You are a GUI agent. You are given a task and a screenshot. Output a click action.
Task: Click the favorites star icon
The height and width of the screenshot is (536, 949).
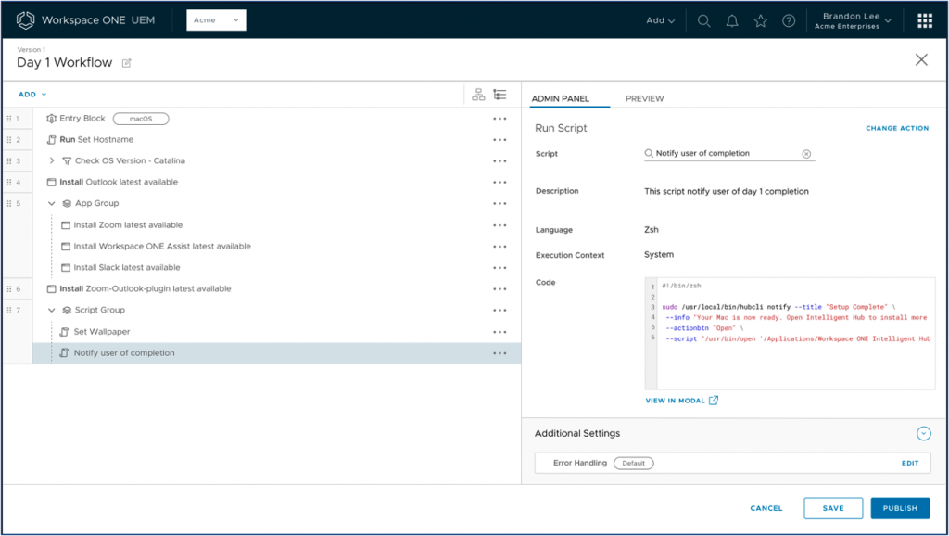760,20
